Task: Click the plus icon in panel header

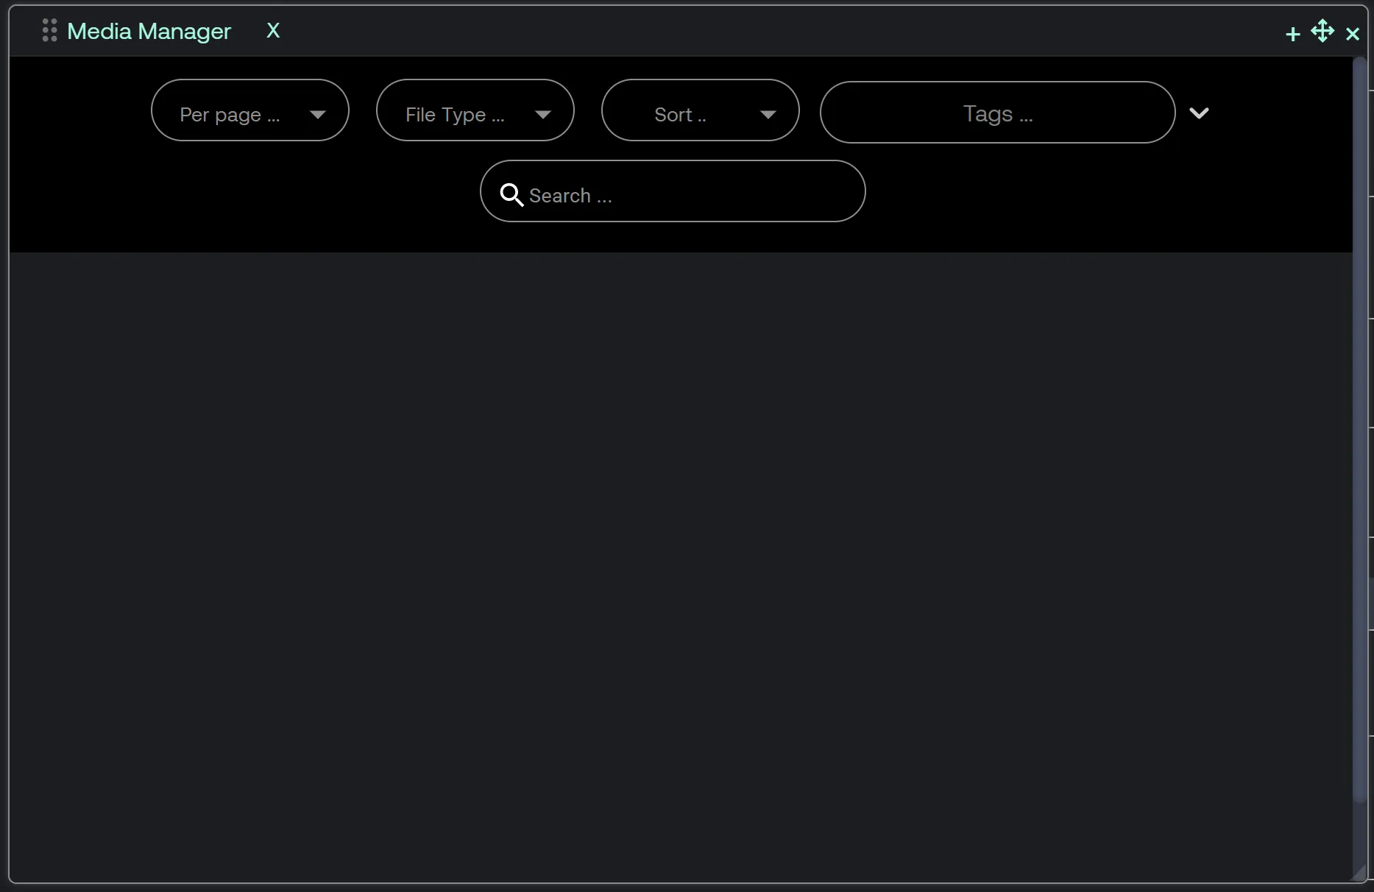Action: [x=1292, y=34]
